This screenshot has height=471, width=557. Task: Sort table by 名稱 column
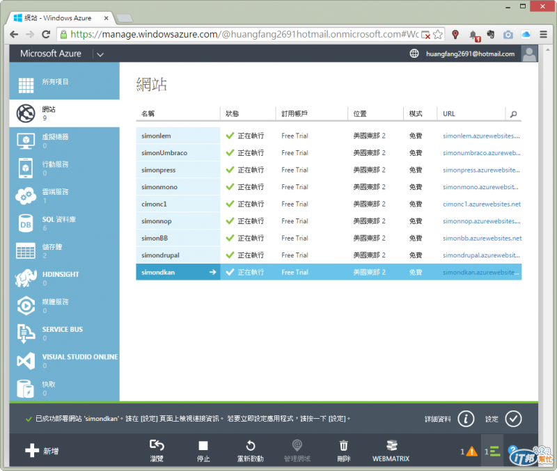(148, 113)
